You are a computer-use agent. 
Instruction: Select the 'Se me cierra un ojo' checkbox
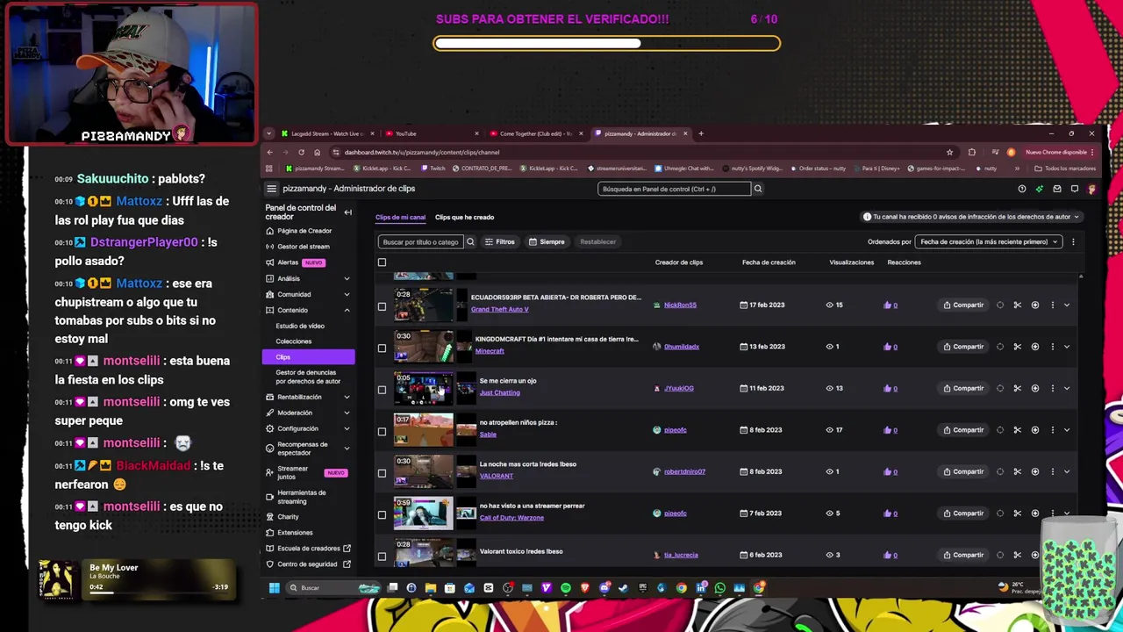coord(382,390)
